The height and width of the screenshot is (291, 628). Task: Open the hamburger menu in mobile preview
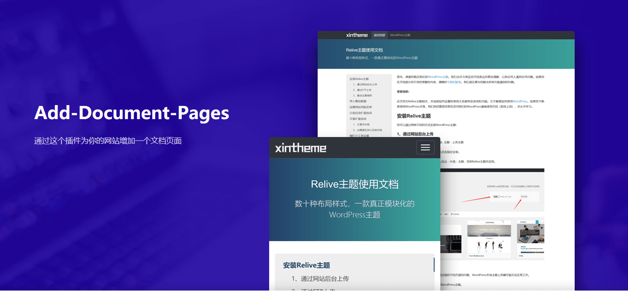click(425, 148)
